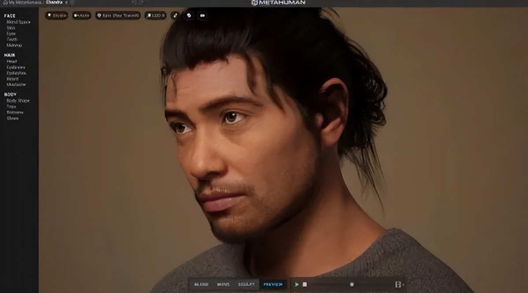Click the My MetaHumans breadcrumb link
The image size is (528, 293).
pyautogui.click(x=25, y=3)
